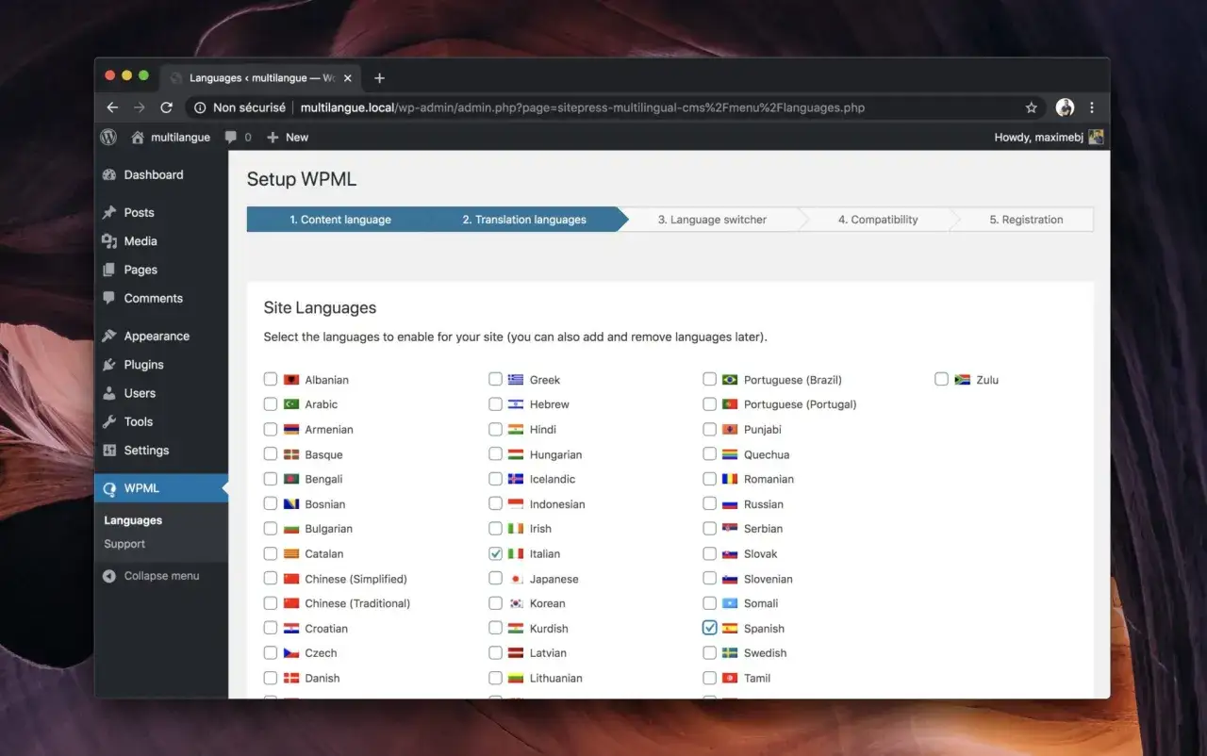Enable the Albanian checkbox
Image resolution: width=1207 pixels, height=756 pixels.
point(271,379)
